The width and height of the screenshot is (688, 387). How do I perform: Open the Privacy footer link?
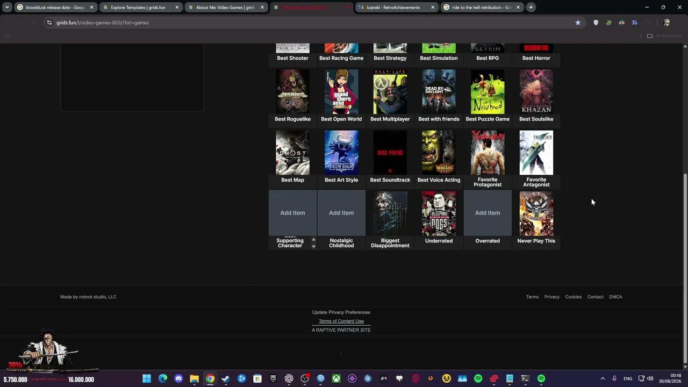click(551, 297)
